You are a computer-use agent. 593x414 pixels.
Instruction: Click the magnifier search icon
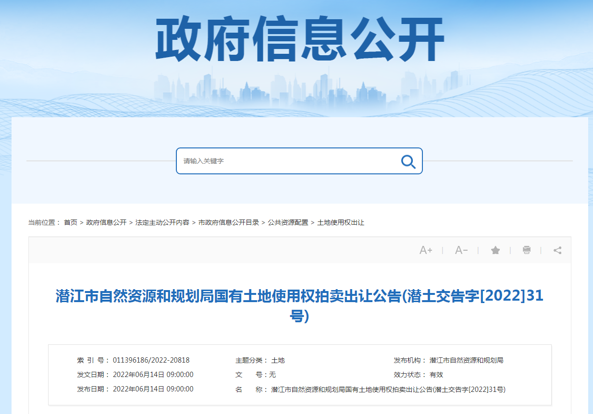point(408,161)
